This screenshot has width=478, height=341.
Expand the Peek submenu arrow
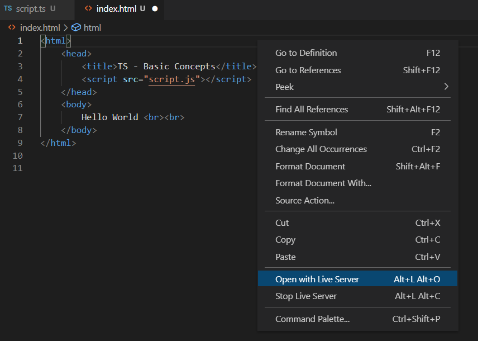(x=446, y=87)
